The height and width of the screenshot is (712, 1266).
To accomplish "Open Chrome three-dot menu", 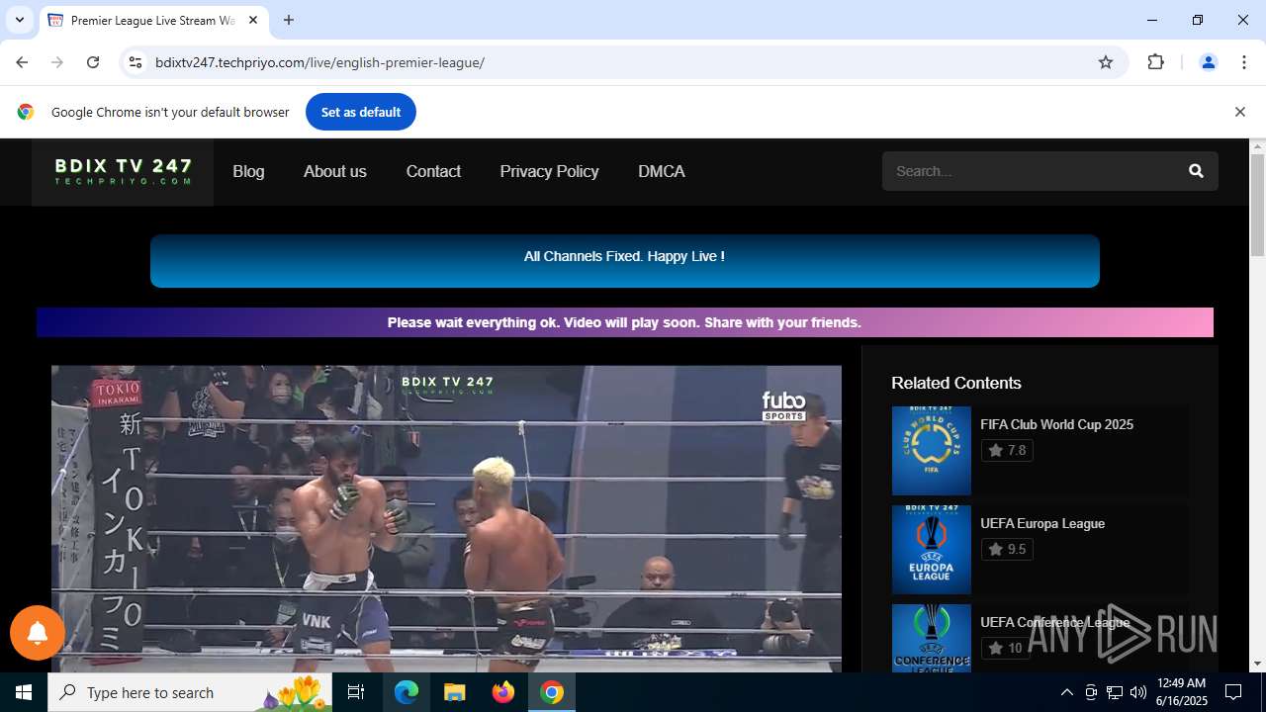I will click(x=1244, y=62).
